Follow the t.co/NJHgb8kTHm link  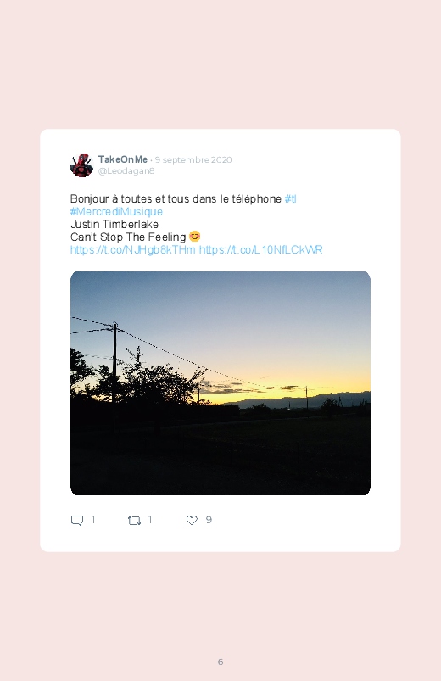click(x=133, y=249)
